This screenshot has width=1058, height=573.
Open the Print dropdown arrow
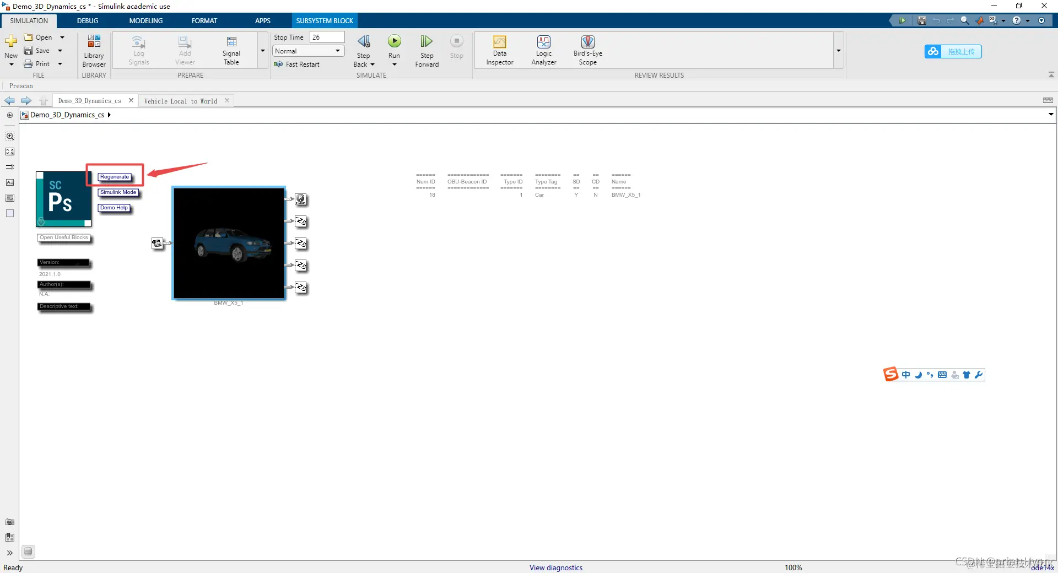60,64
